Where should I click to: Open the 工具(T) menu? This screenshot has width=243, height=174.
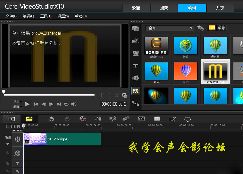tap(46, 16)
